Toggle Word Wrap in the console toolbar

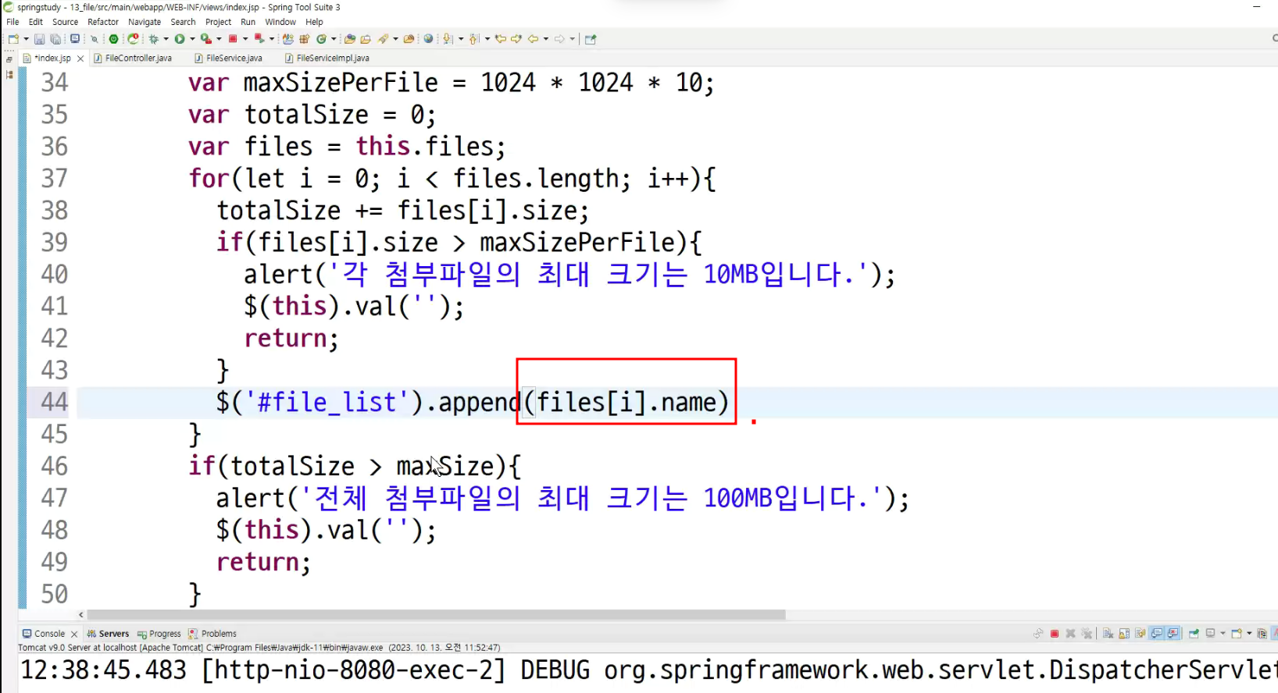point(1141,634)
